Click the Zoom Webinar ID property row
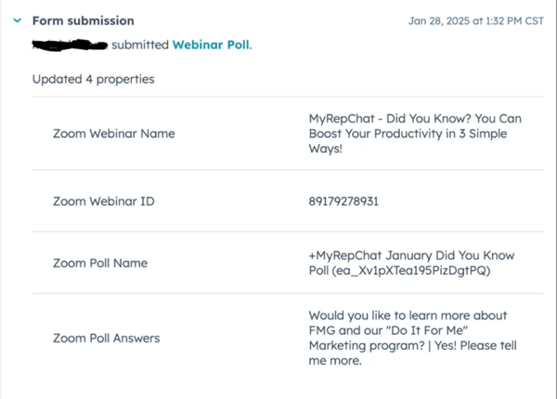The height and width of the screenshot is (399, 557). [288, 201]
